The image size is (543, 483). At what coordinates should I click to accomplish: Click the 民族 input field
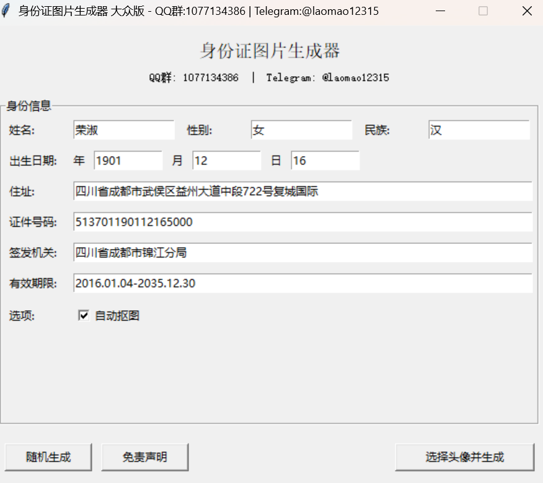pos(479,130)
